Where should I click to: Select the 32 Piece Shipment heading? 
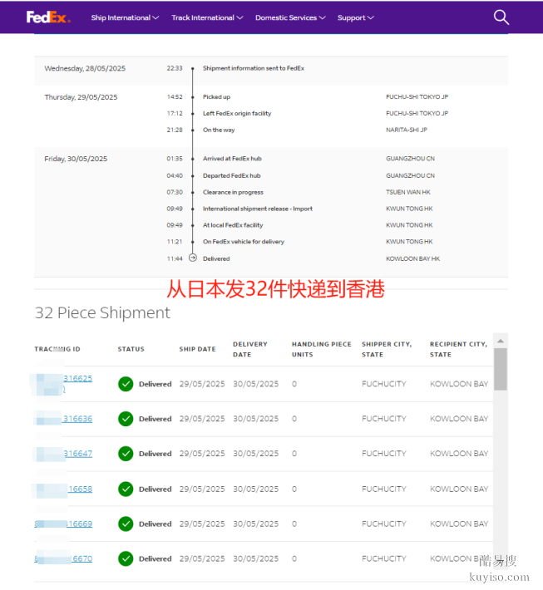pos(102,312)
